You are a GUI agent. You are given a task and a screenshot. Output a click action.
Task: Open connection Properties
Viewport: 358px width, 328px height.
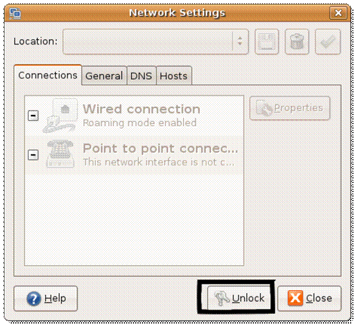290,108
